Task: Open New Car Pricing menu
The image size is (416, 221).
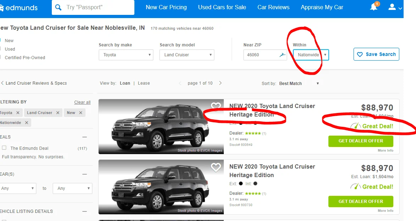Action: (166, 7)
